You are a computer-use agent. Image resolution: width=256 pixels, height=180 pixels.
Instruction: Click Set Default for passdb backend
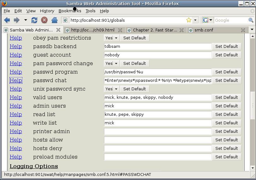tap(226, 46)
